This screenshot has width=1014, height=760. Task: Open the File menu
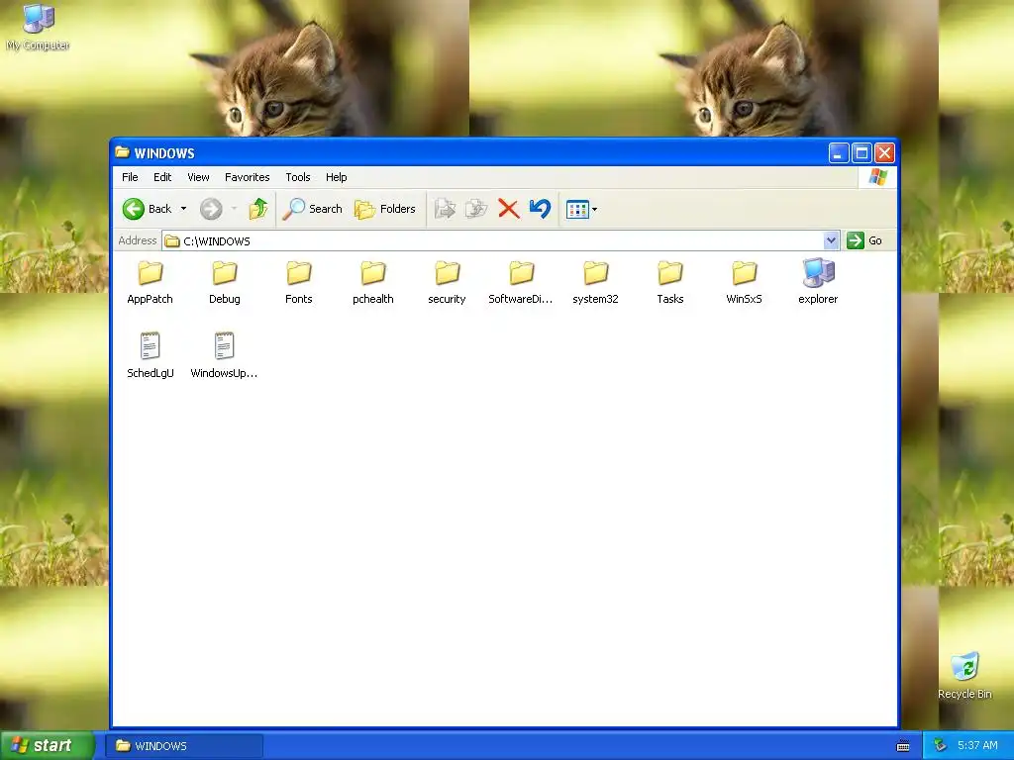coord(130,177)
